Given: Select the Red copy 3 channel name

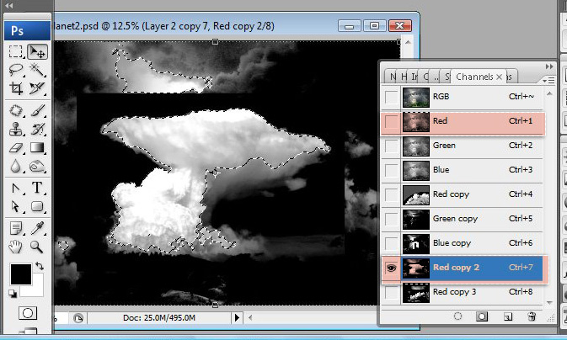Looking at the screenshot, I should pos(454,291).
